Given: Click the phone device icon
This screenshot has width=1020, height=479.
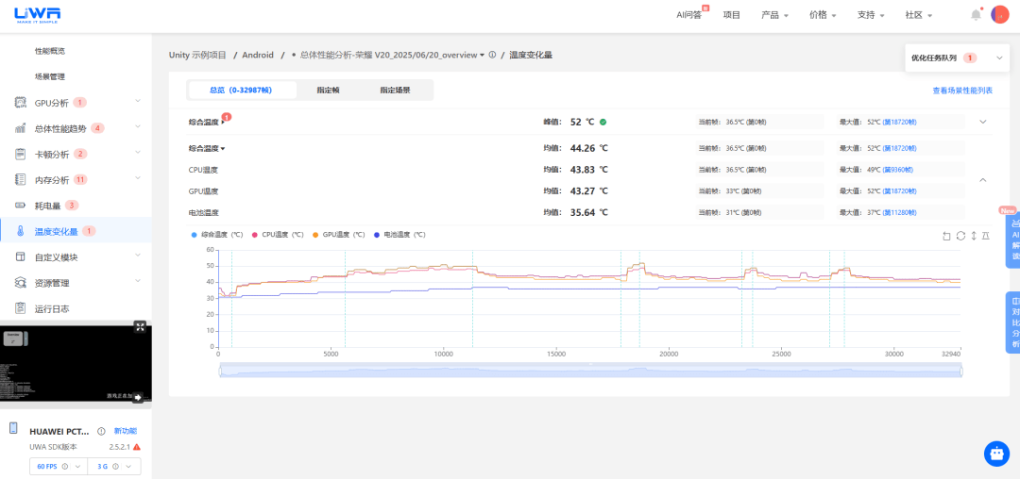Looking at the screenshot, I should click(13, 428).
